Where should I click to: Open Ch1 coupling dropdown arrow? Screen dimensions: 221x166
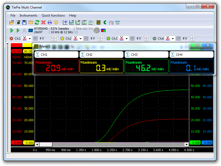coord(30,38)
